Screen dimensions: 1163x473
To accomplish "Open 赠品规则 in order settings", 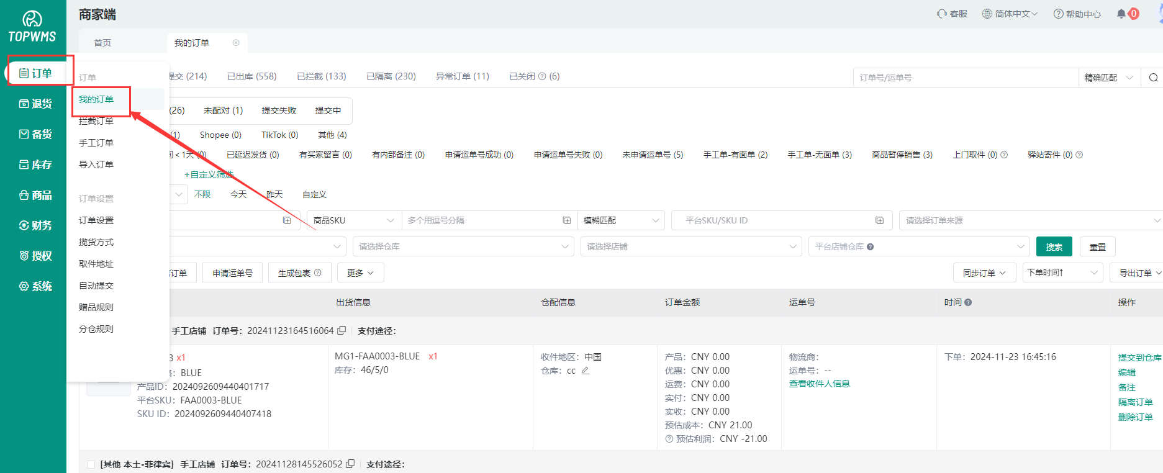I will [96, 307].
